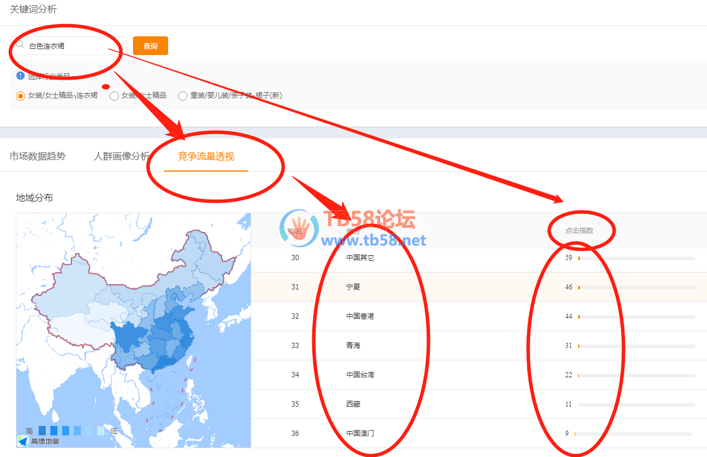Click the click-index bar for 中国其它
707x457 pixels.
(636, 258)
